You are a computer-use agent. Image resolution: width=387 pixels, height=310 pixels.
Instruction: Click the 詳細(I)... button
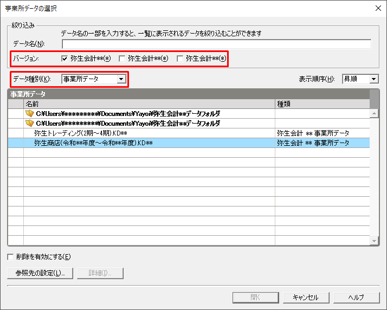[x=100, y=273]
